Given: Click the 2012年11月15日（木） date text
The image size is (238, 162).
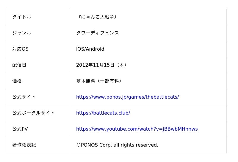Looking at the screenshot, I should pyautogui.click(x=102, y=65).
